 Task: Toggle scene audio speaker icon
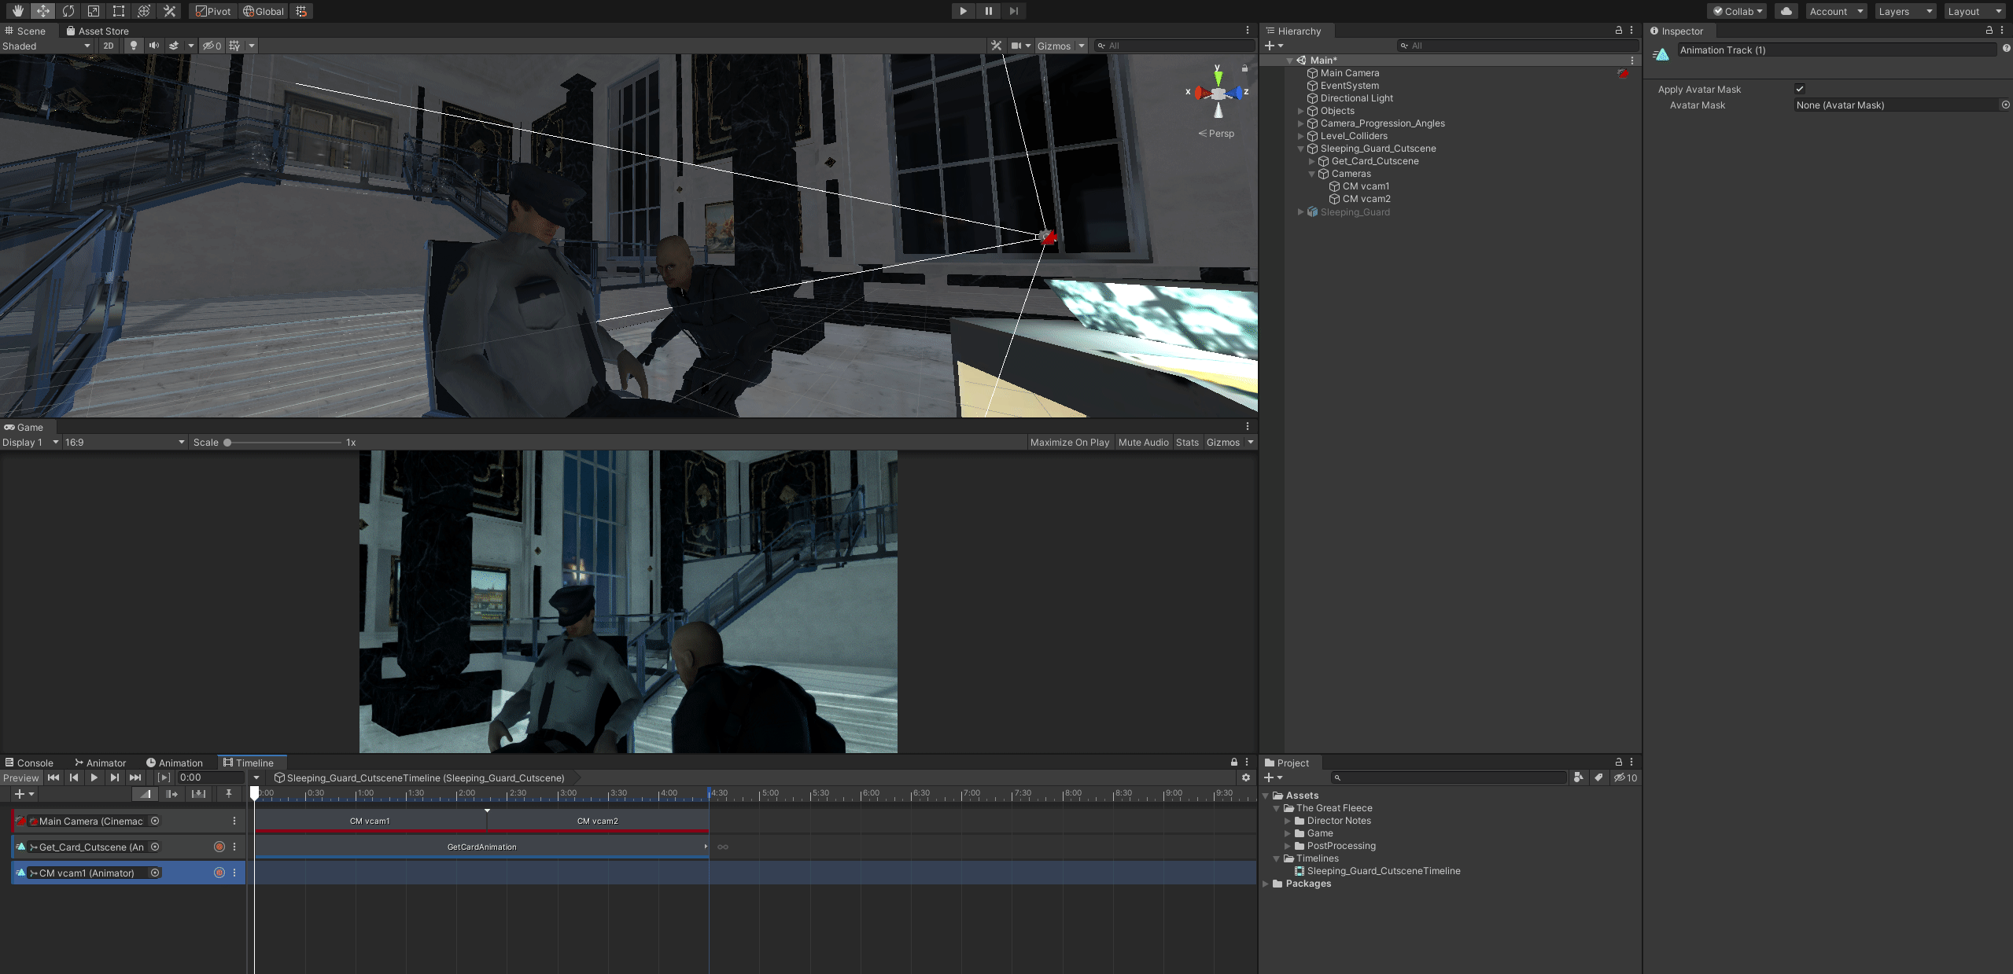coord(154,46)
